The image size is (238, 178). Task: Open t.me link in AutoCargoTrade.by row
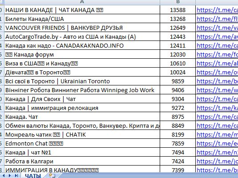(x=217, y=37)
